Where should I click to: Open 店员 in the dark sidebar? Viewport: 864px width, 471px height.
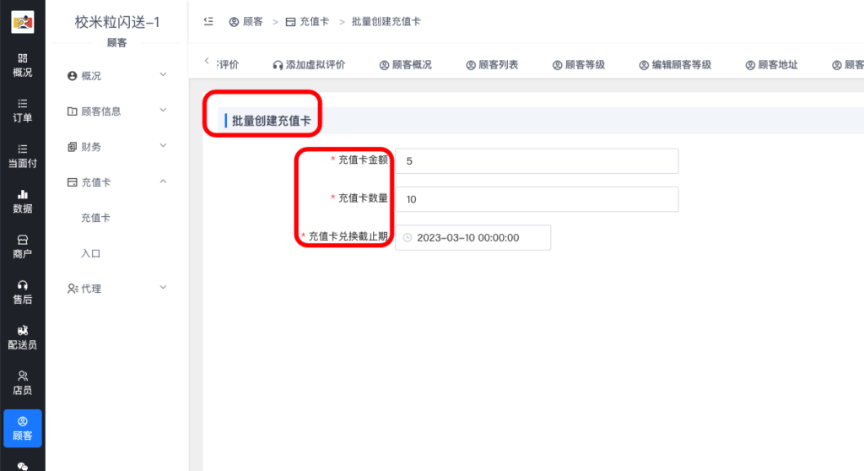(23, 382)
